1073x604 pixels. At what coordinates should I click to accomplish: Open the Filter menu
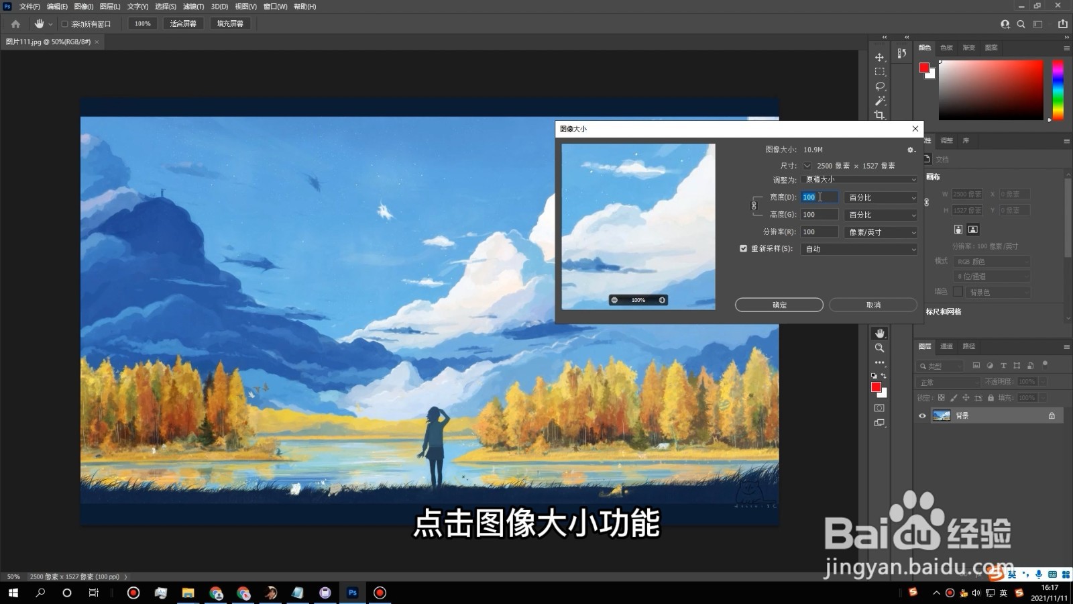tap(193, 6)
